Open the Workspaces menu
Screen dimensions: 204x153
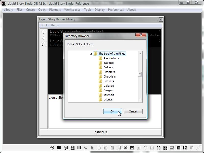click(x=72, y=10)
